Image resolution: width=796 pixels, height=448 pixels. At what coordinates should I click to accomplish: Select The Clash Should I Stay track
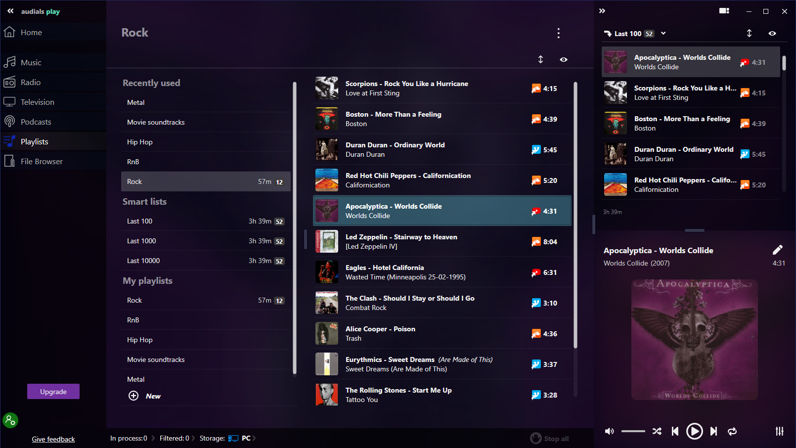442,303
